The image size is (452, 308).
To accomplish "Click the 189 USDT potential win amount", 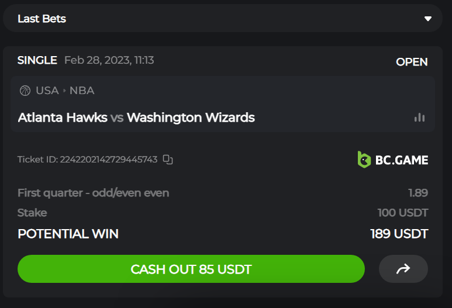I will point(399,234).
